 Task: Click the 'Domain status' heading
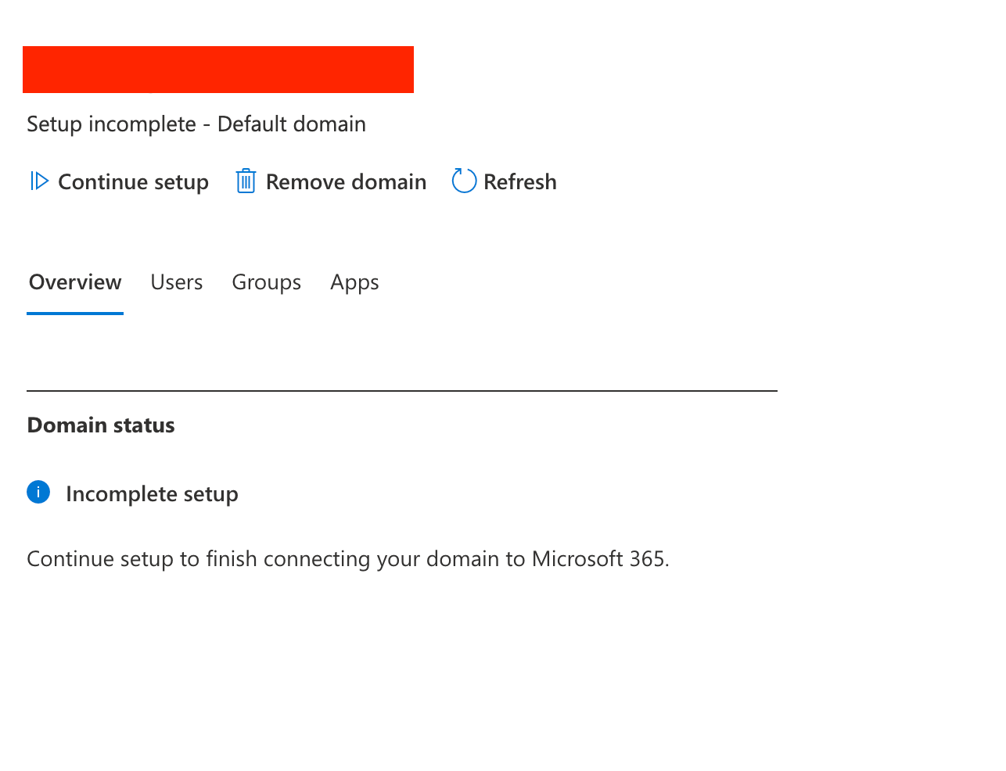pos(101,425)
